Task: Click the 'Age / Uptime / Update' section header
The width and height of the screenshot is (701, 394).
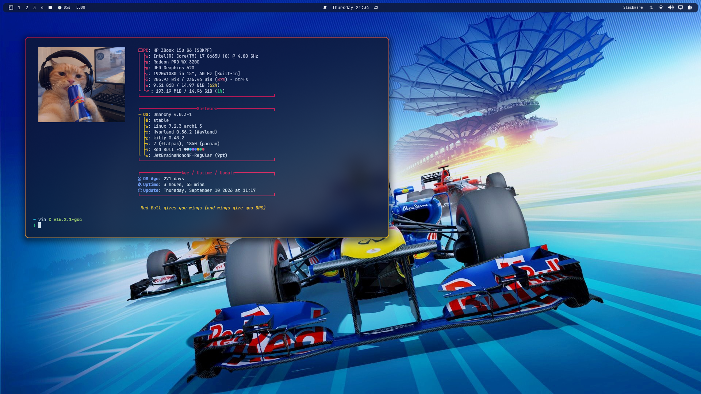Action: 208,173
